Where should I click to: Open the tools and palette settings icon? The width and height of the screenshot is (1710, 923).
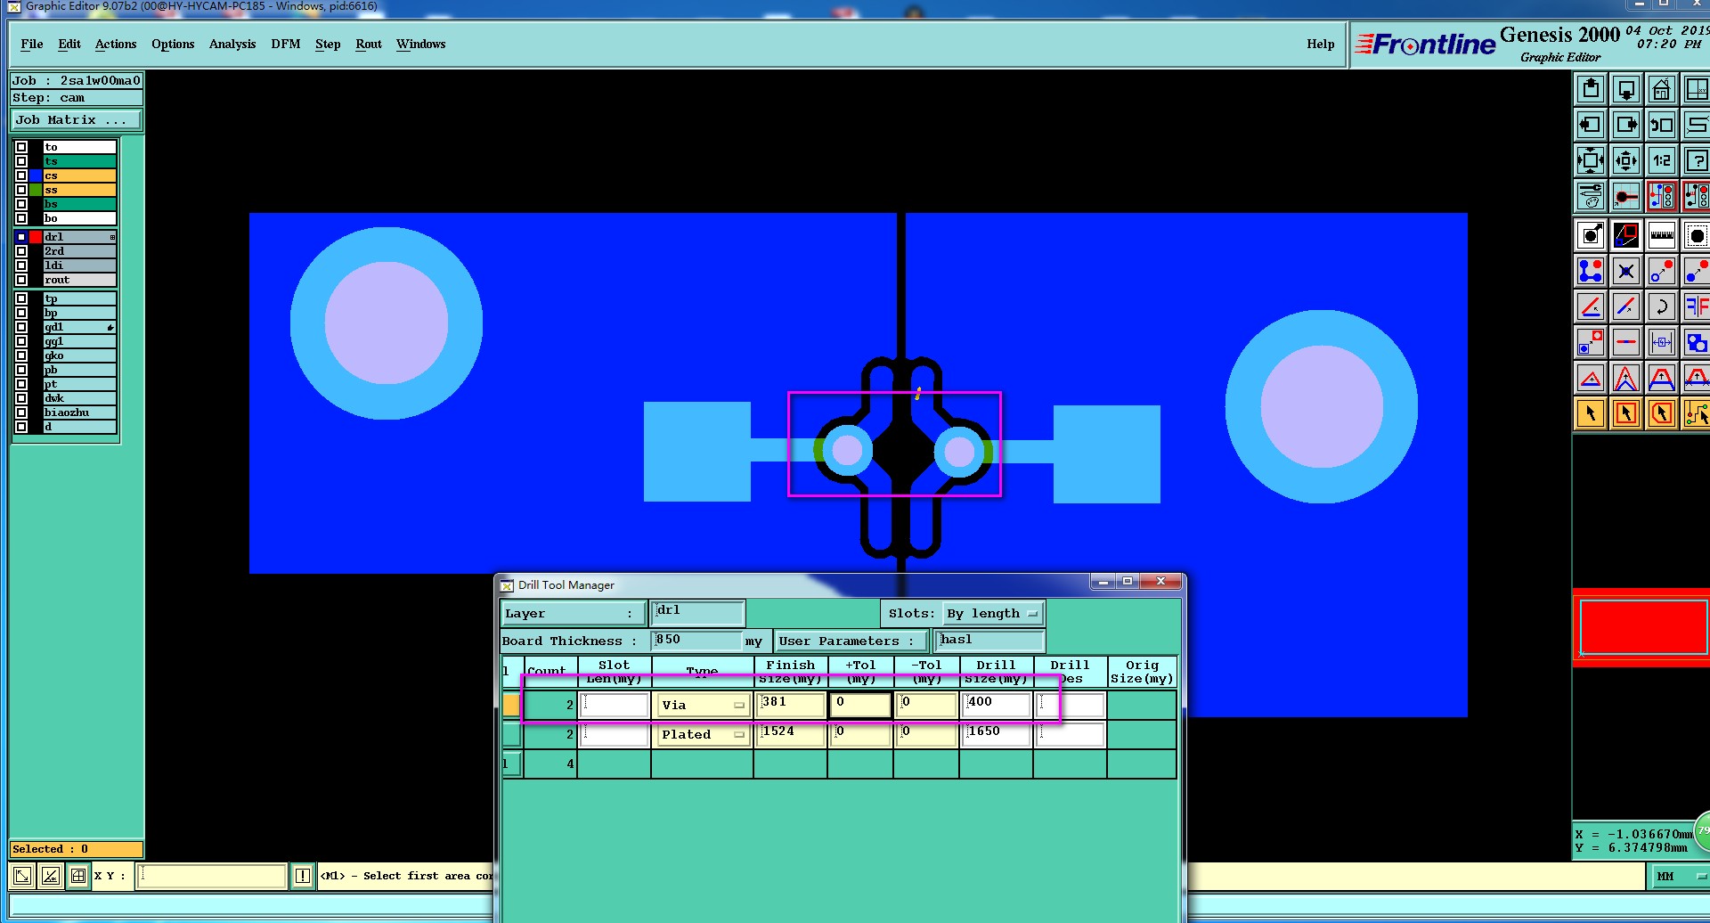point(1591,196)
